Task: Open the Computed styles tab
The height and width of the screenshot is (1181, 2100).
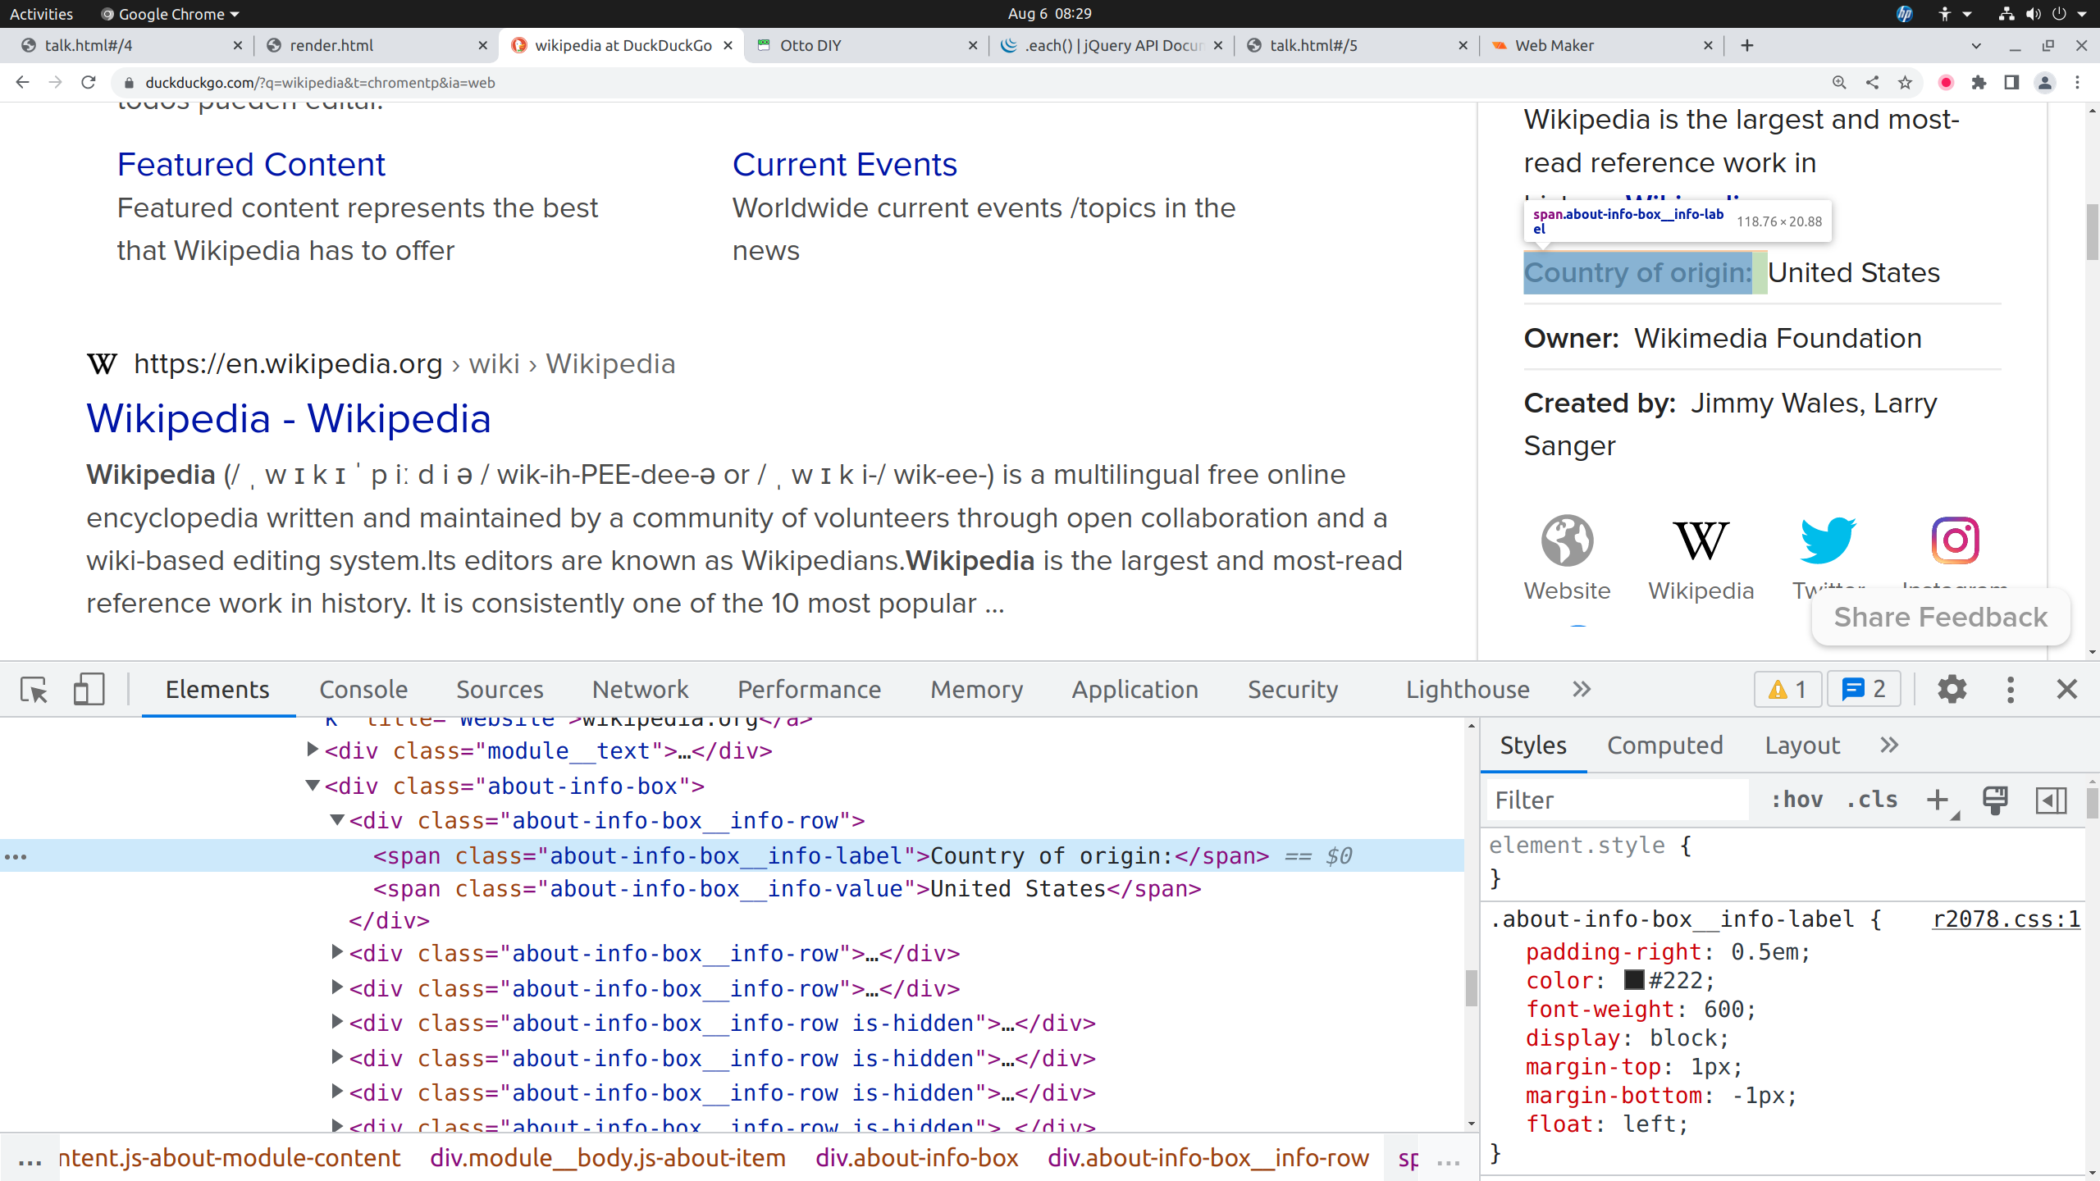Action: 1664,746
